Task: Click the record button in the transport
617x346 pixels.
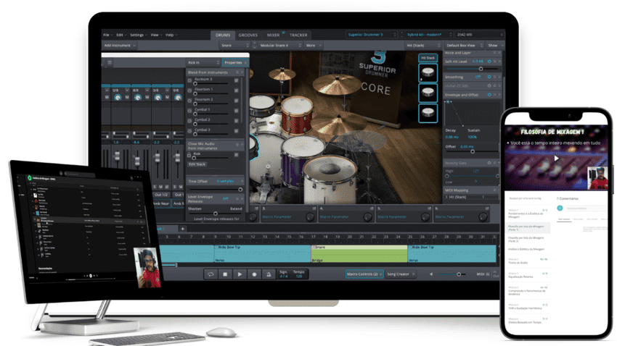Action: click(x=254, y=274)
